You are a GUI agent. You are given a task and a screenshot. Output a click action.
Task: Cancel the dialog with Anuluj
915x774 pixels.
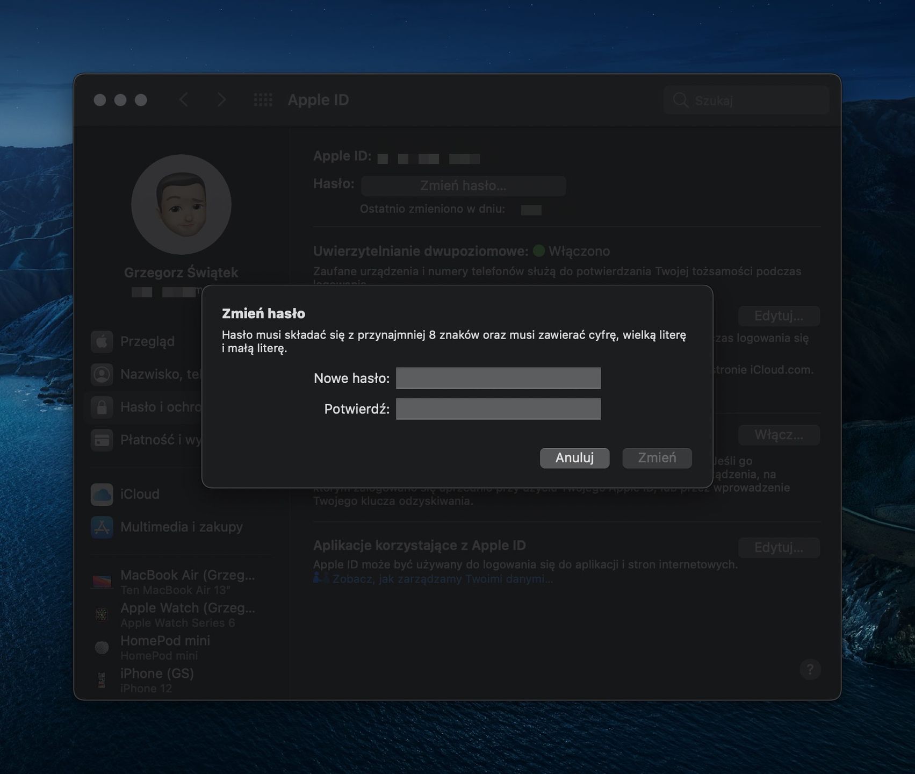(x=574, y=458)
